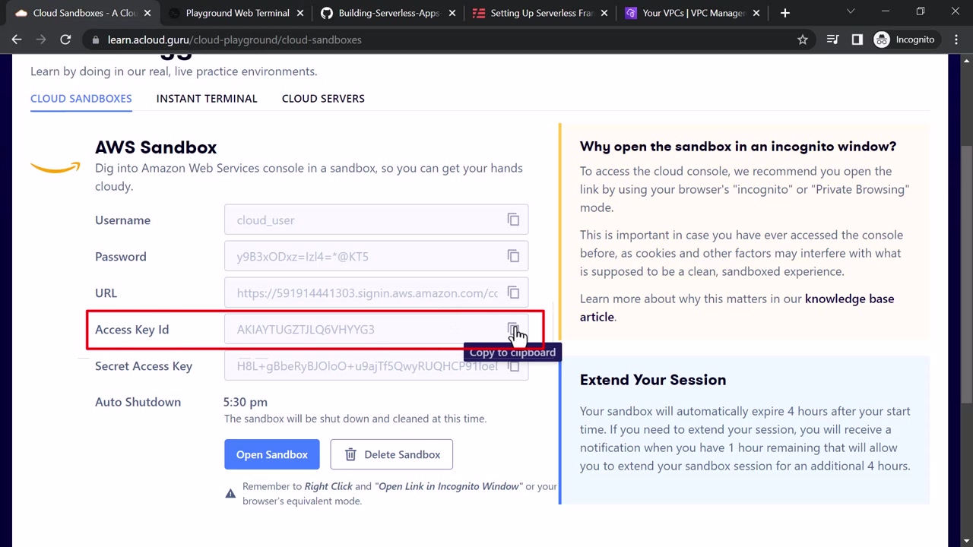973x547 pixels.
Task: Click the Delete Sandbox button
Action: click(391, 454)
